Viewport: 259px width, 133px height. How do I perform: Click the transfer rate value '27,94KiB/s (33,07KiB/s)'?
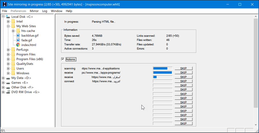pos(107,44)
